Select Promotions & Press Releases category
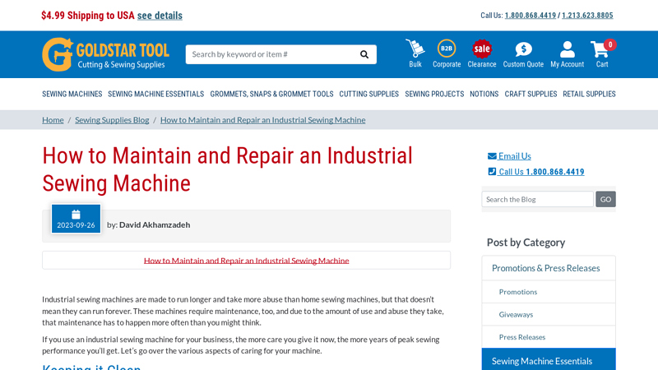 click(549, 268)
